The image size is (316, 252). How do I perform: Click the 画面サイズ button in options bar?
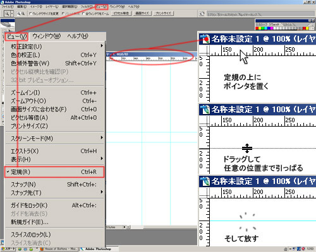[x=142, y=13]
